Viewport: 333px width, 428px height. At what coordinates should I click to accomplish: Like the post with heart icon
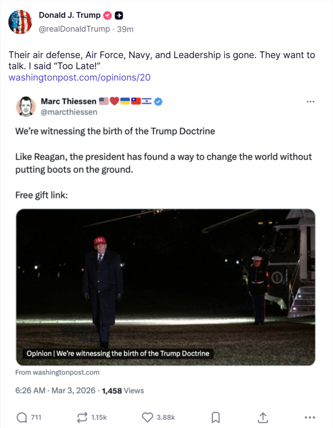[147, 417]
